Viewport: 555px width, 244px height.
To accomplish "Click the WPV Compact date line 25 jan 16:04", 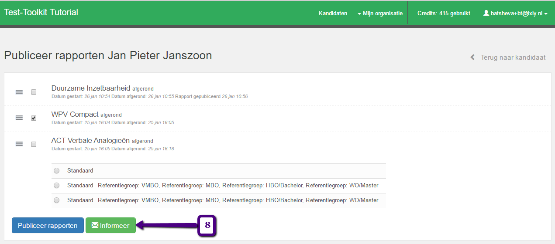I will [x=113, y=122].
